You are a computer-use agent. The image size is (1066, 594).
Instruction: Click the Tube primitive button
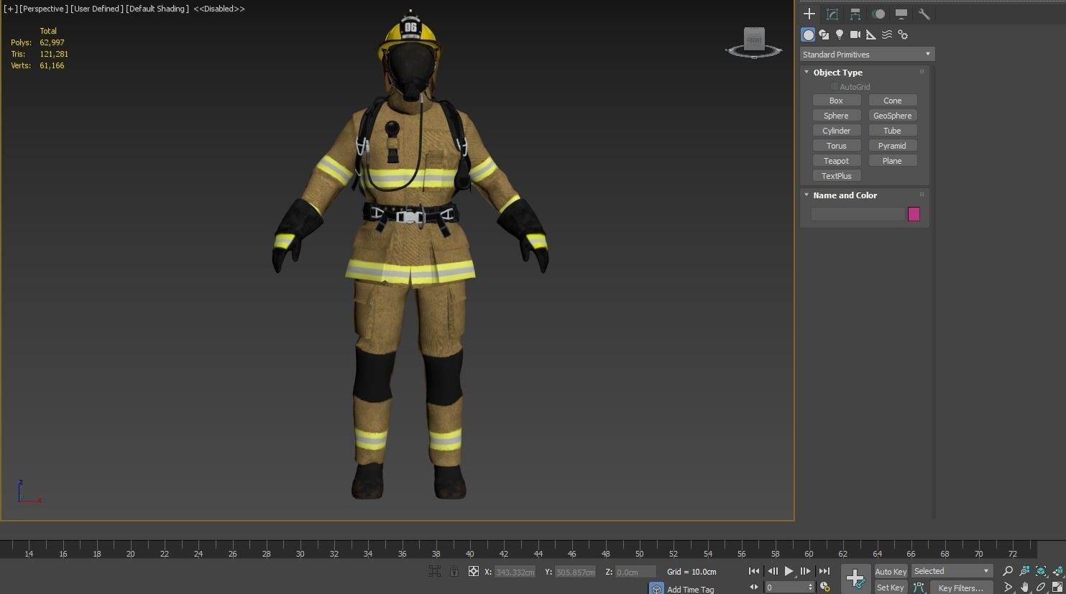[x=893, y=131]
